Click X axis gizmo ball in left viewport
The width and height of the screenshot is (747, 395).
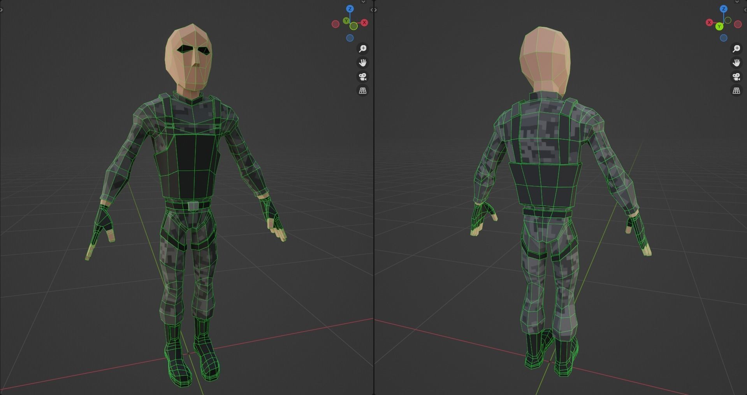[x=364, y=23]
